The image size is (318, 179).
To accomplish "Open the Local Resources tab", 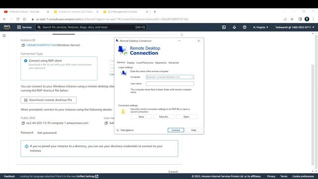I will 145,63.
